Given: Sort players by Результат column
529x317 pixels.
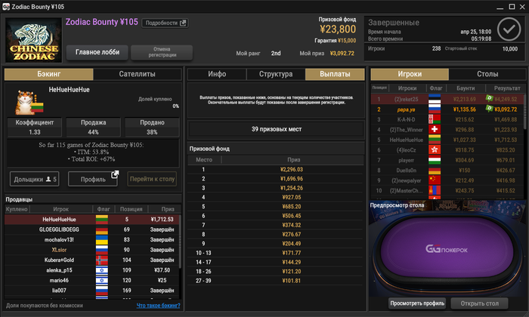Looking at the screenshot, I should click(507, 88).
